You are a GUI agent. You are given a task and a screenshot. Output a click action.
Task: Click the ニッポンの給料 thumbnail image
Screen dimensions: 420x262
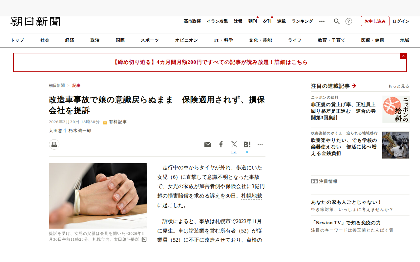pyautogui.click(x=396, y=109)
